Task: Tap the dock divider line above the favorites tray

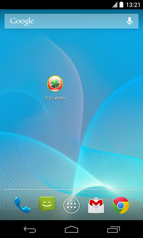Action: click(x=71, y=189)
